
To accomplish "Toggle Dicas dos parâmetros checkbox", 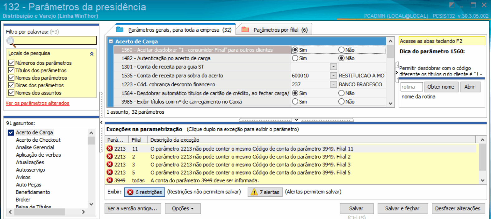I will point(11,85).
